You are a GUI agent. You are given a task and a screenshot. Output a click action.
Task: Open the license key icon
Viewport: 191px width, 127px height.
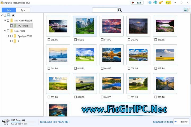pos(161,3)
